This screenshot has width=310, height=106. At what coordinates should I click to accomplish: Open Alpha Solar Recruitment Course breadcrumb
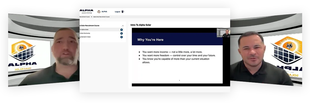click(101, 17)
